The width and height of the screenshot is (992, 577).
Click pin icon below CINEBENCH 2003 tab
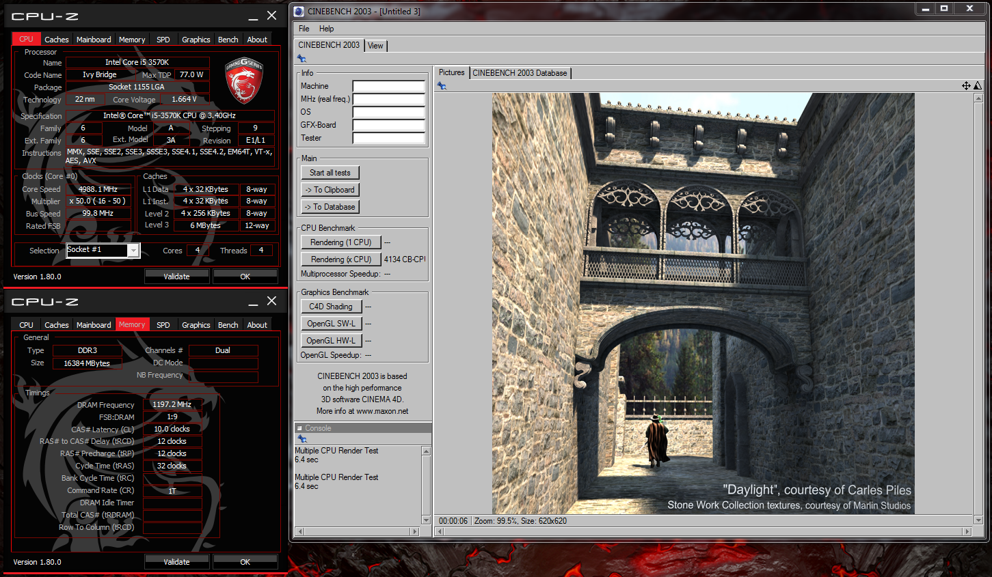click(301, 59)
